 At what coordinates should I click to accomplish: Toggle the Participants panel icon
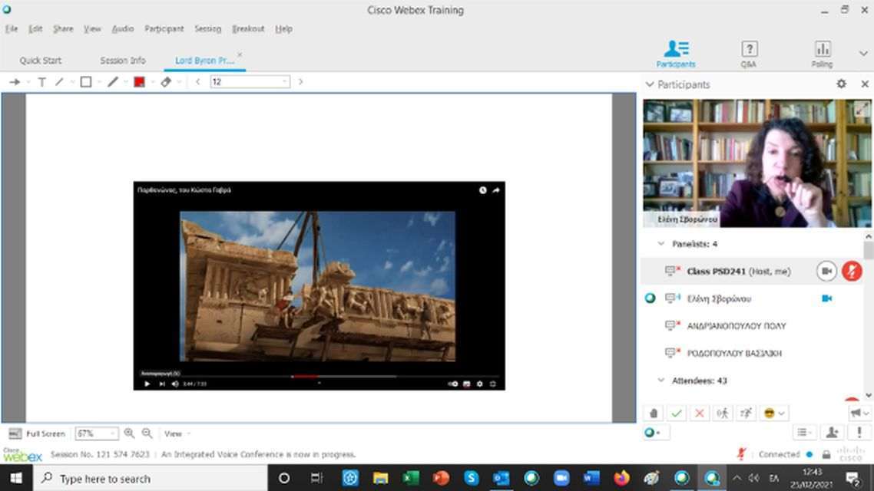[676, 54]
